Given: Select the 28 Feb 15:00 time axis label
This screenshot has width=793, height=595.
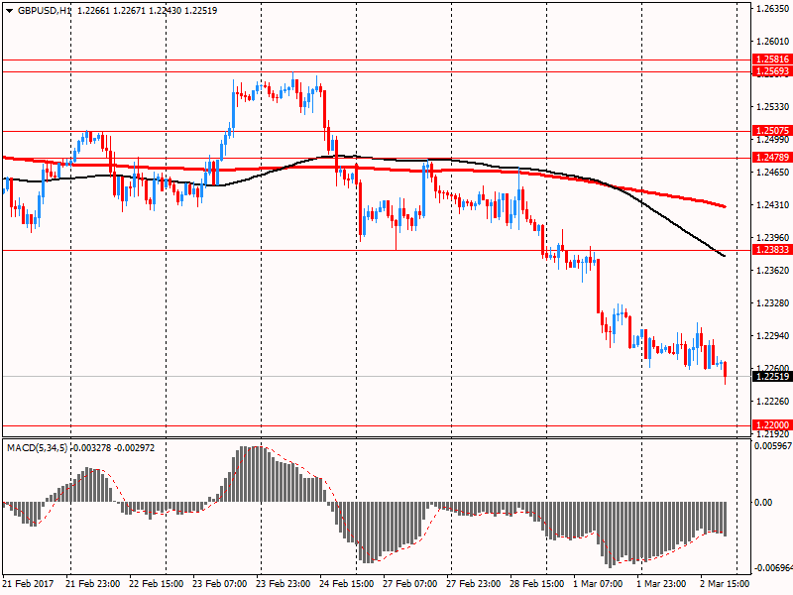Looking at the screenshot, I should 537,584.
